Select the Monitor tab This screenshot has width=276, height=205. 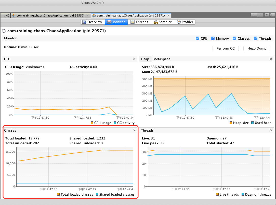116,22
